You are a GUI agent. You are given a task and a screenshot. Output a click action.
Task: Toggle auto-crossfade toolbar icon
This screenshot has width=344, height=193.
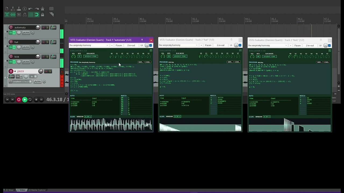(7, 14)
